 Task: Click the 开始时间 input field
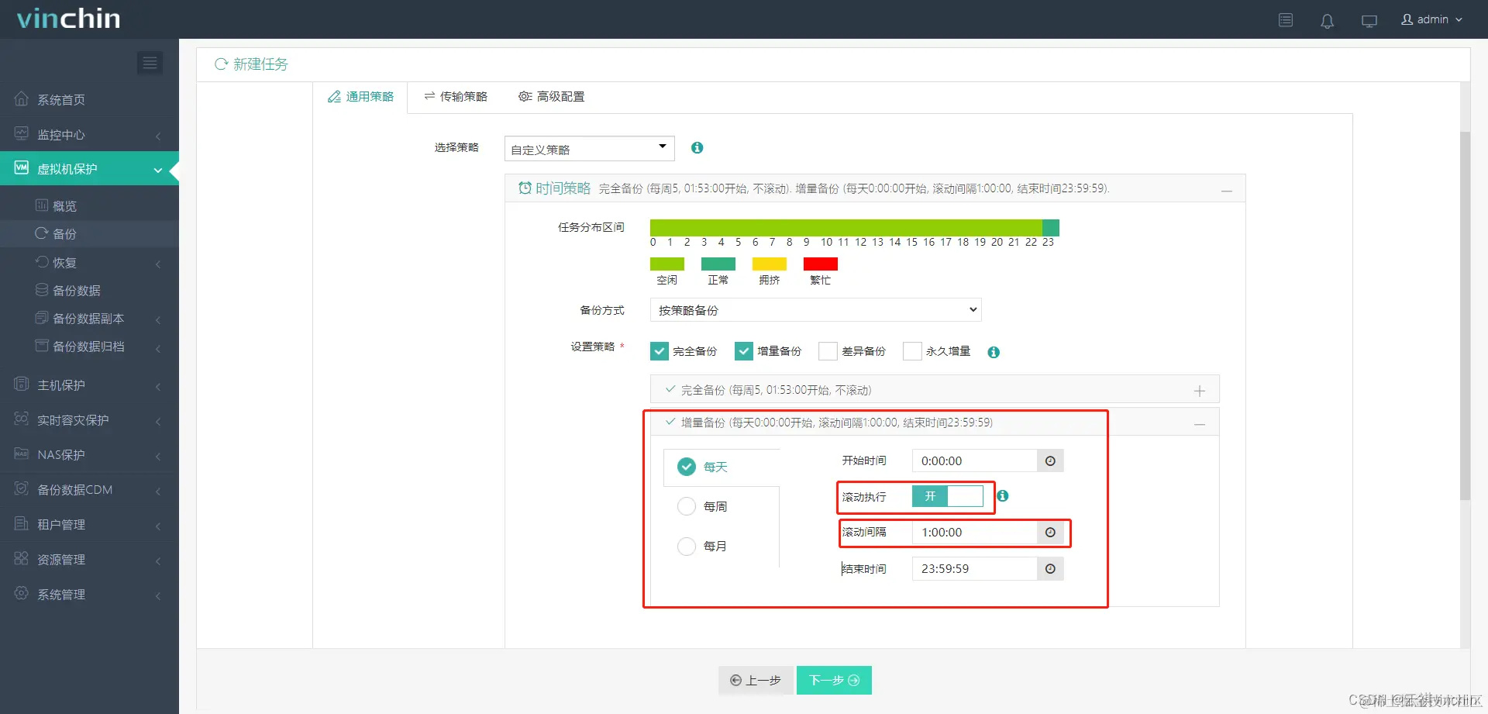point(974,460)
